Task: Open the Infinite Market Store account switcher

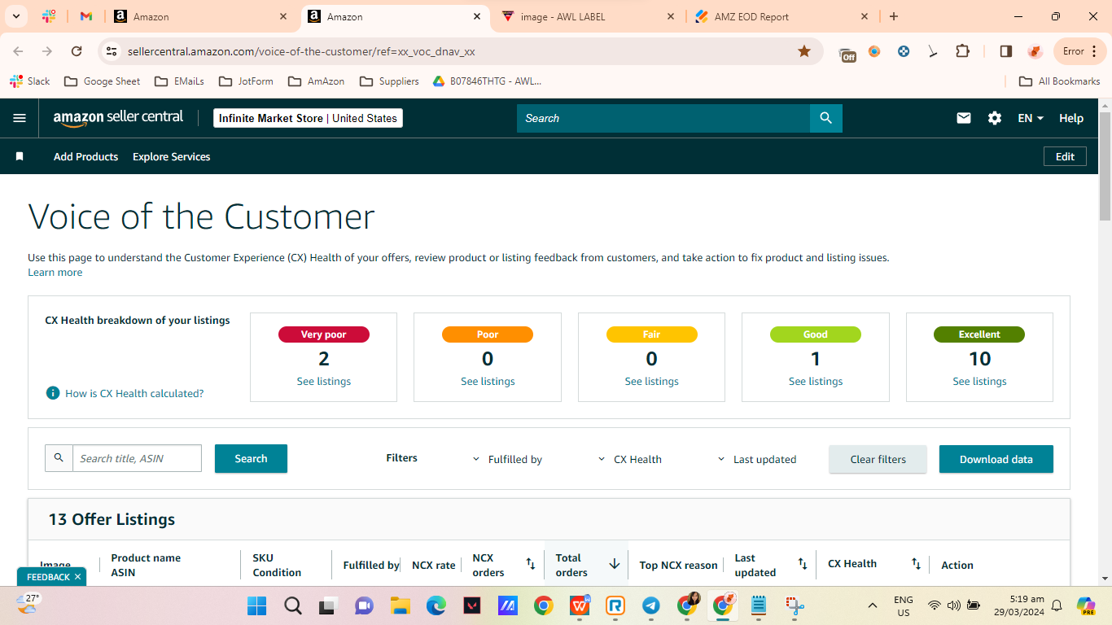Action: pos(308,118)
